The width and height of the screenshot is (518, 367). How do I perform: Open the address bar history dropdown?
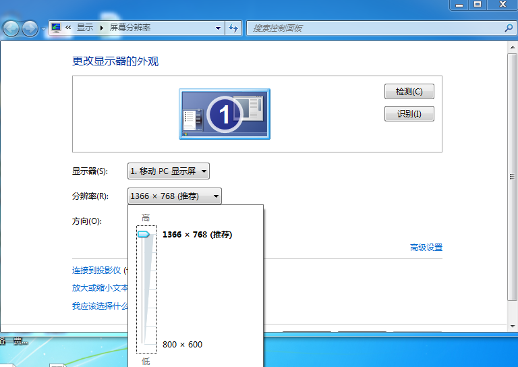218,28
